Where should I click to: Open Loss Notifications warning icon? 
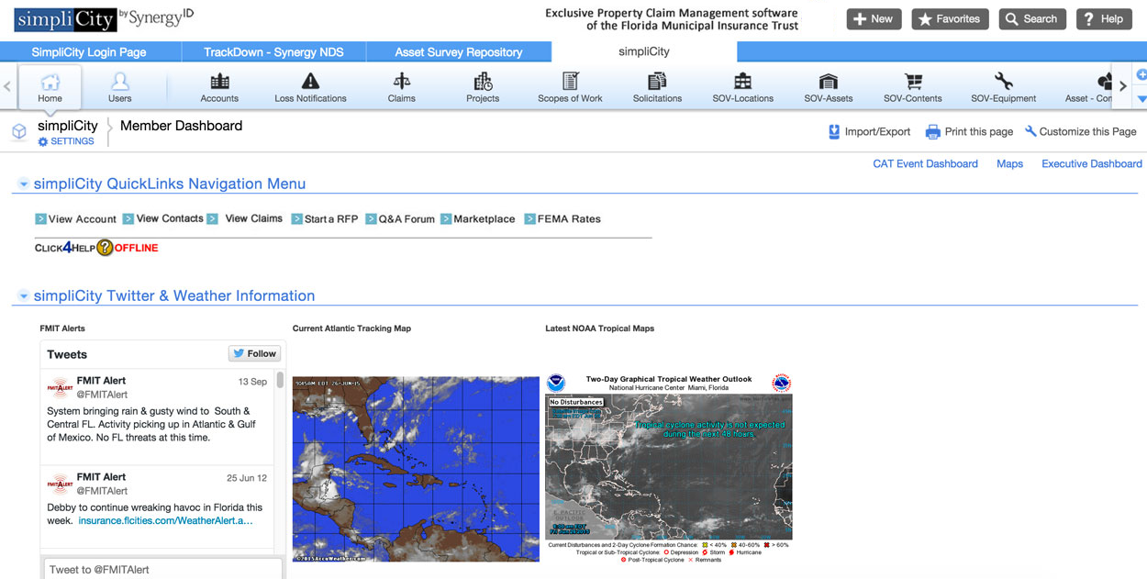click(x=310, y=82)
